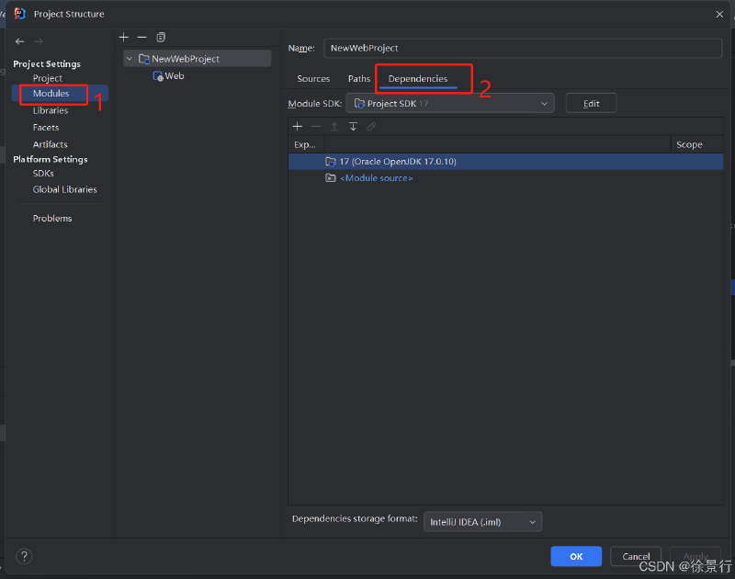This screenshot has width=735, height=579.
Task: Select the 17 (Oracle OpenJDK 17.0.10) row
Action: (x=506, y=162)
